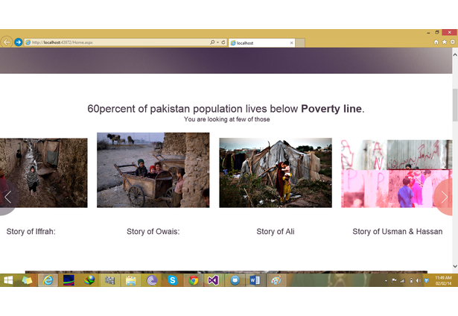Viewport: 458px width, 316px height.
Task: Open the Story of Iffrah photo
Action: point(43,173)
